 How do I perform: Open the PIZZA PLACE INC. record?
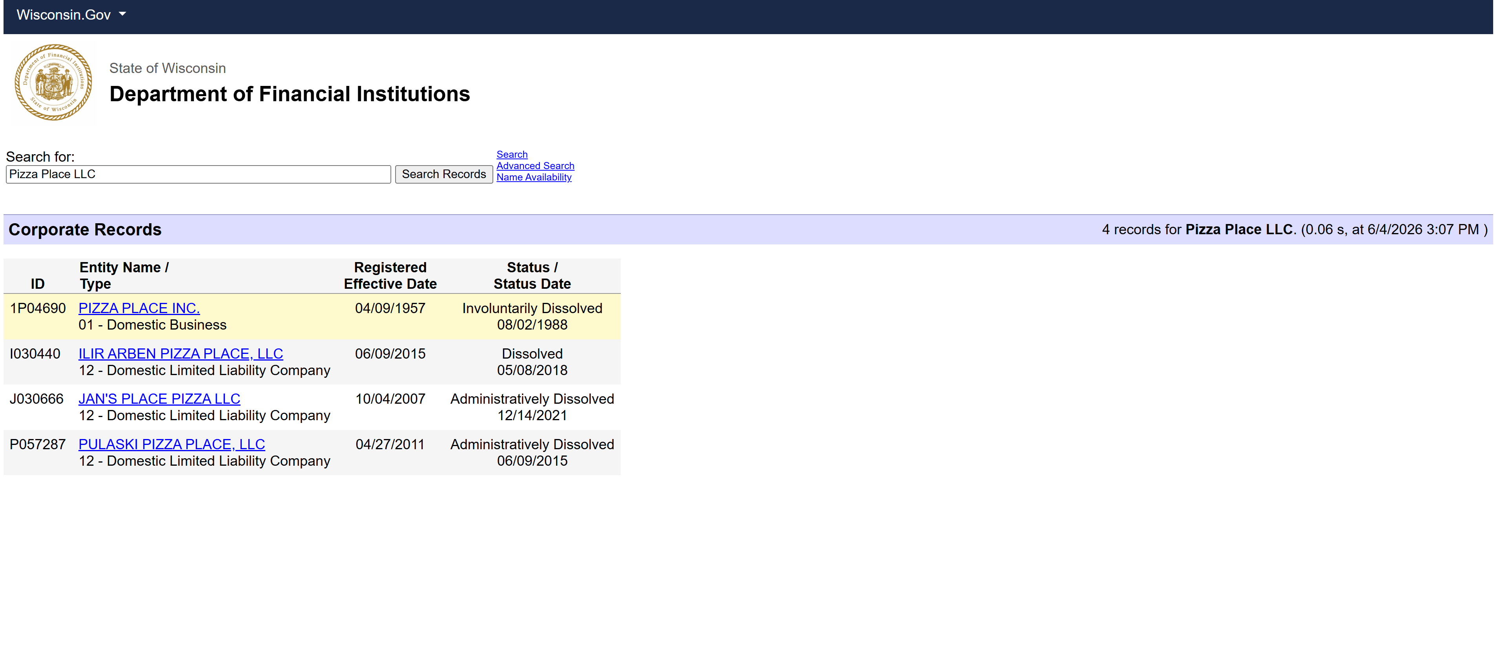[139, 308]
